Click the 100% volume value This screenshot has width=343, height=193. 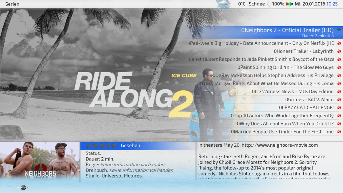[x=278, y=4]
